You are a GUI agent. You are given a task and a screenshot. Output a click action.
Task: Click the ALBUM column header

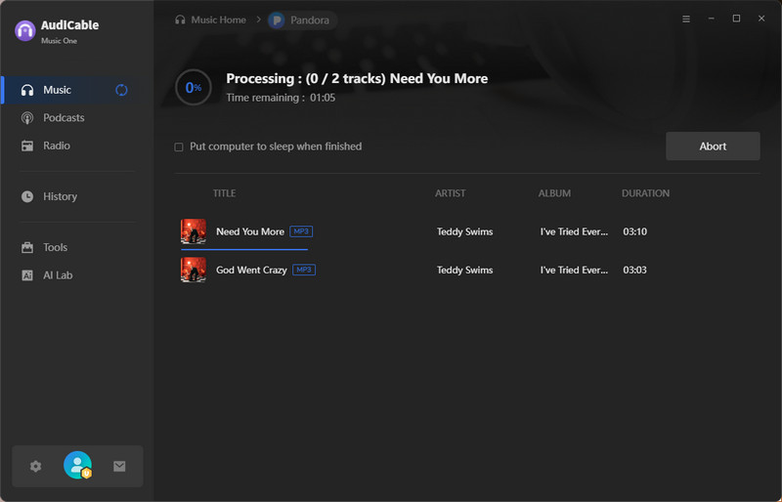point(554,193)
